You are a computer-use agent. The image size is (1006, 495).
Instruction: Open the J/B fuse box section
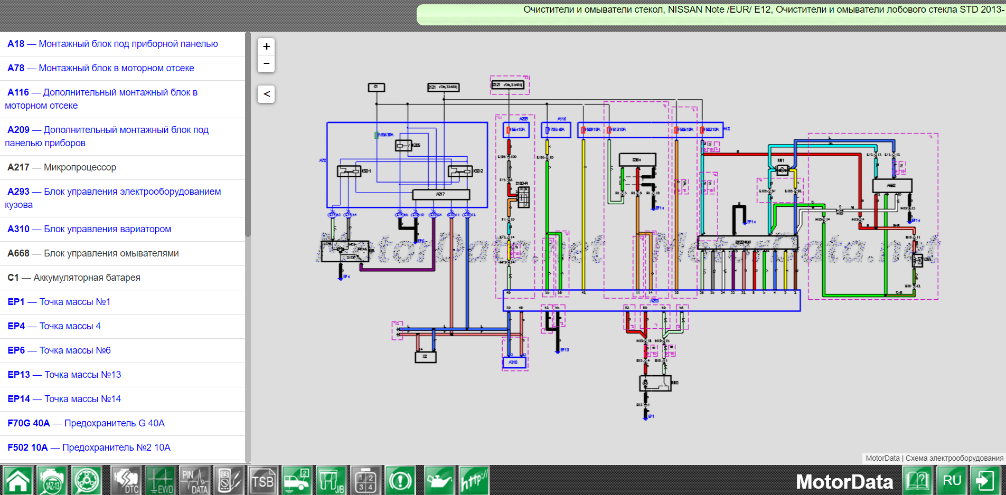coord(331,481)
